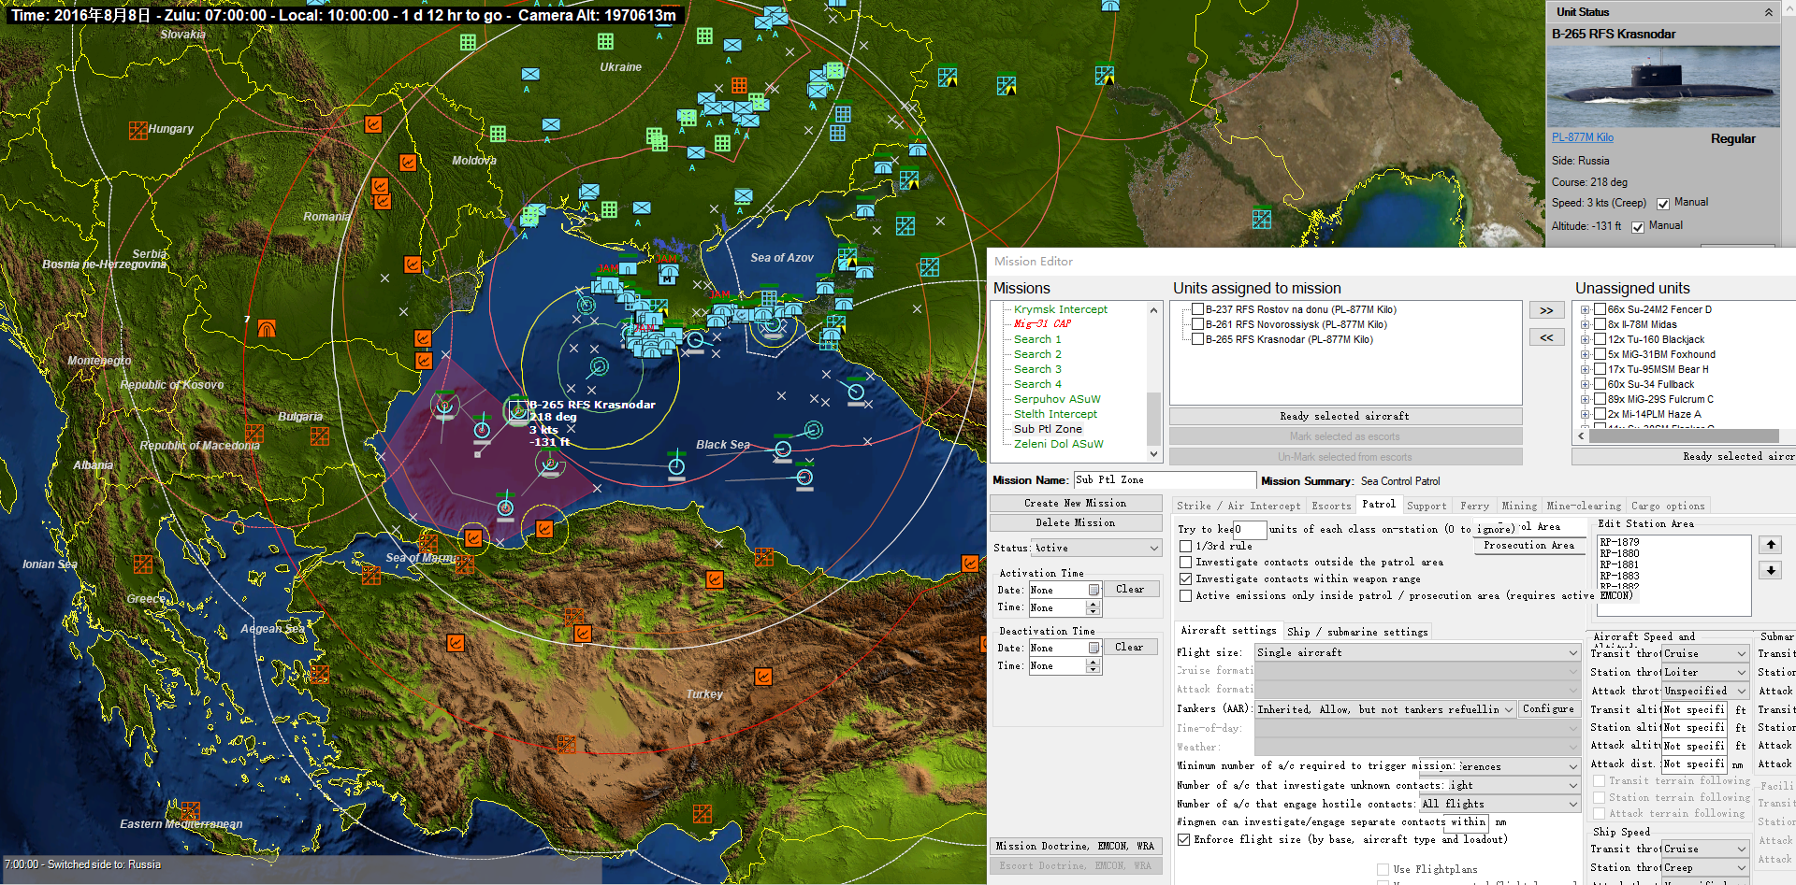
Task: Expand the 66x Su-24M2 Fencer D group
Action: click(1585, 310)
